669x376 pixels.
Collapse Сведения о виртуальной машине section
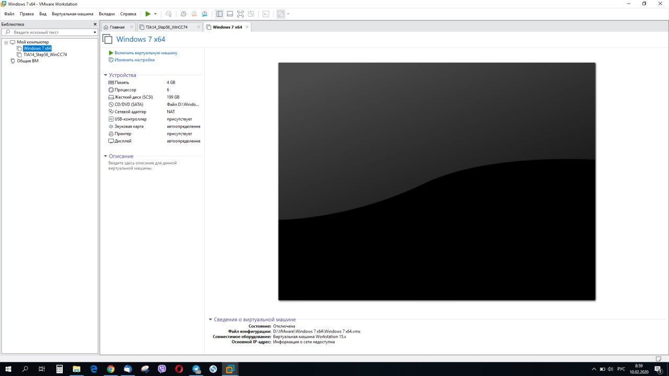click(x=211, y=320)
